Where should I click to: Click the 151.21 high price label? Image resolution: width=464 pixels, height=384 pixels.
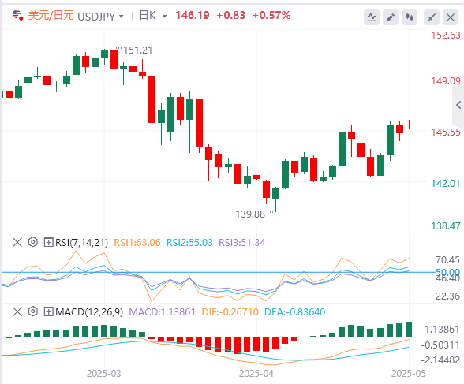[x=138, y=50]
